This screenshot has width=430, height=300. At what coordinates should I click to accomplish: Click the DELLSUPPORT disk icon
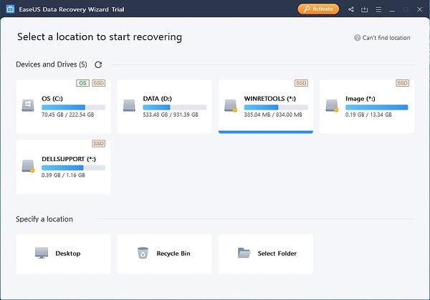(x=28, y=166)
